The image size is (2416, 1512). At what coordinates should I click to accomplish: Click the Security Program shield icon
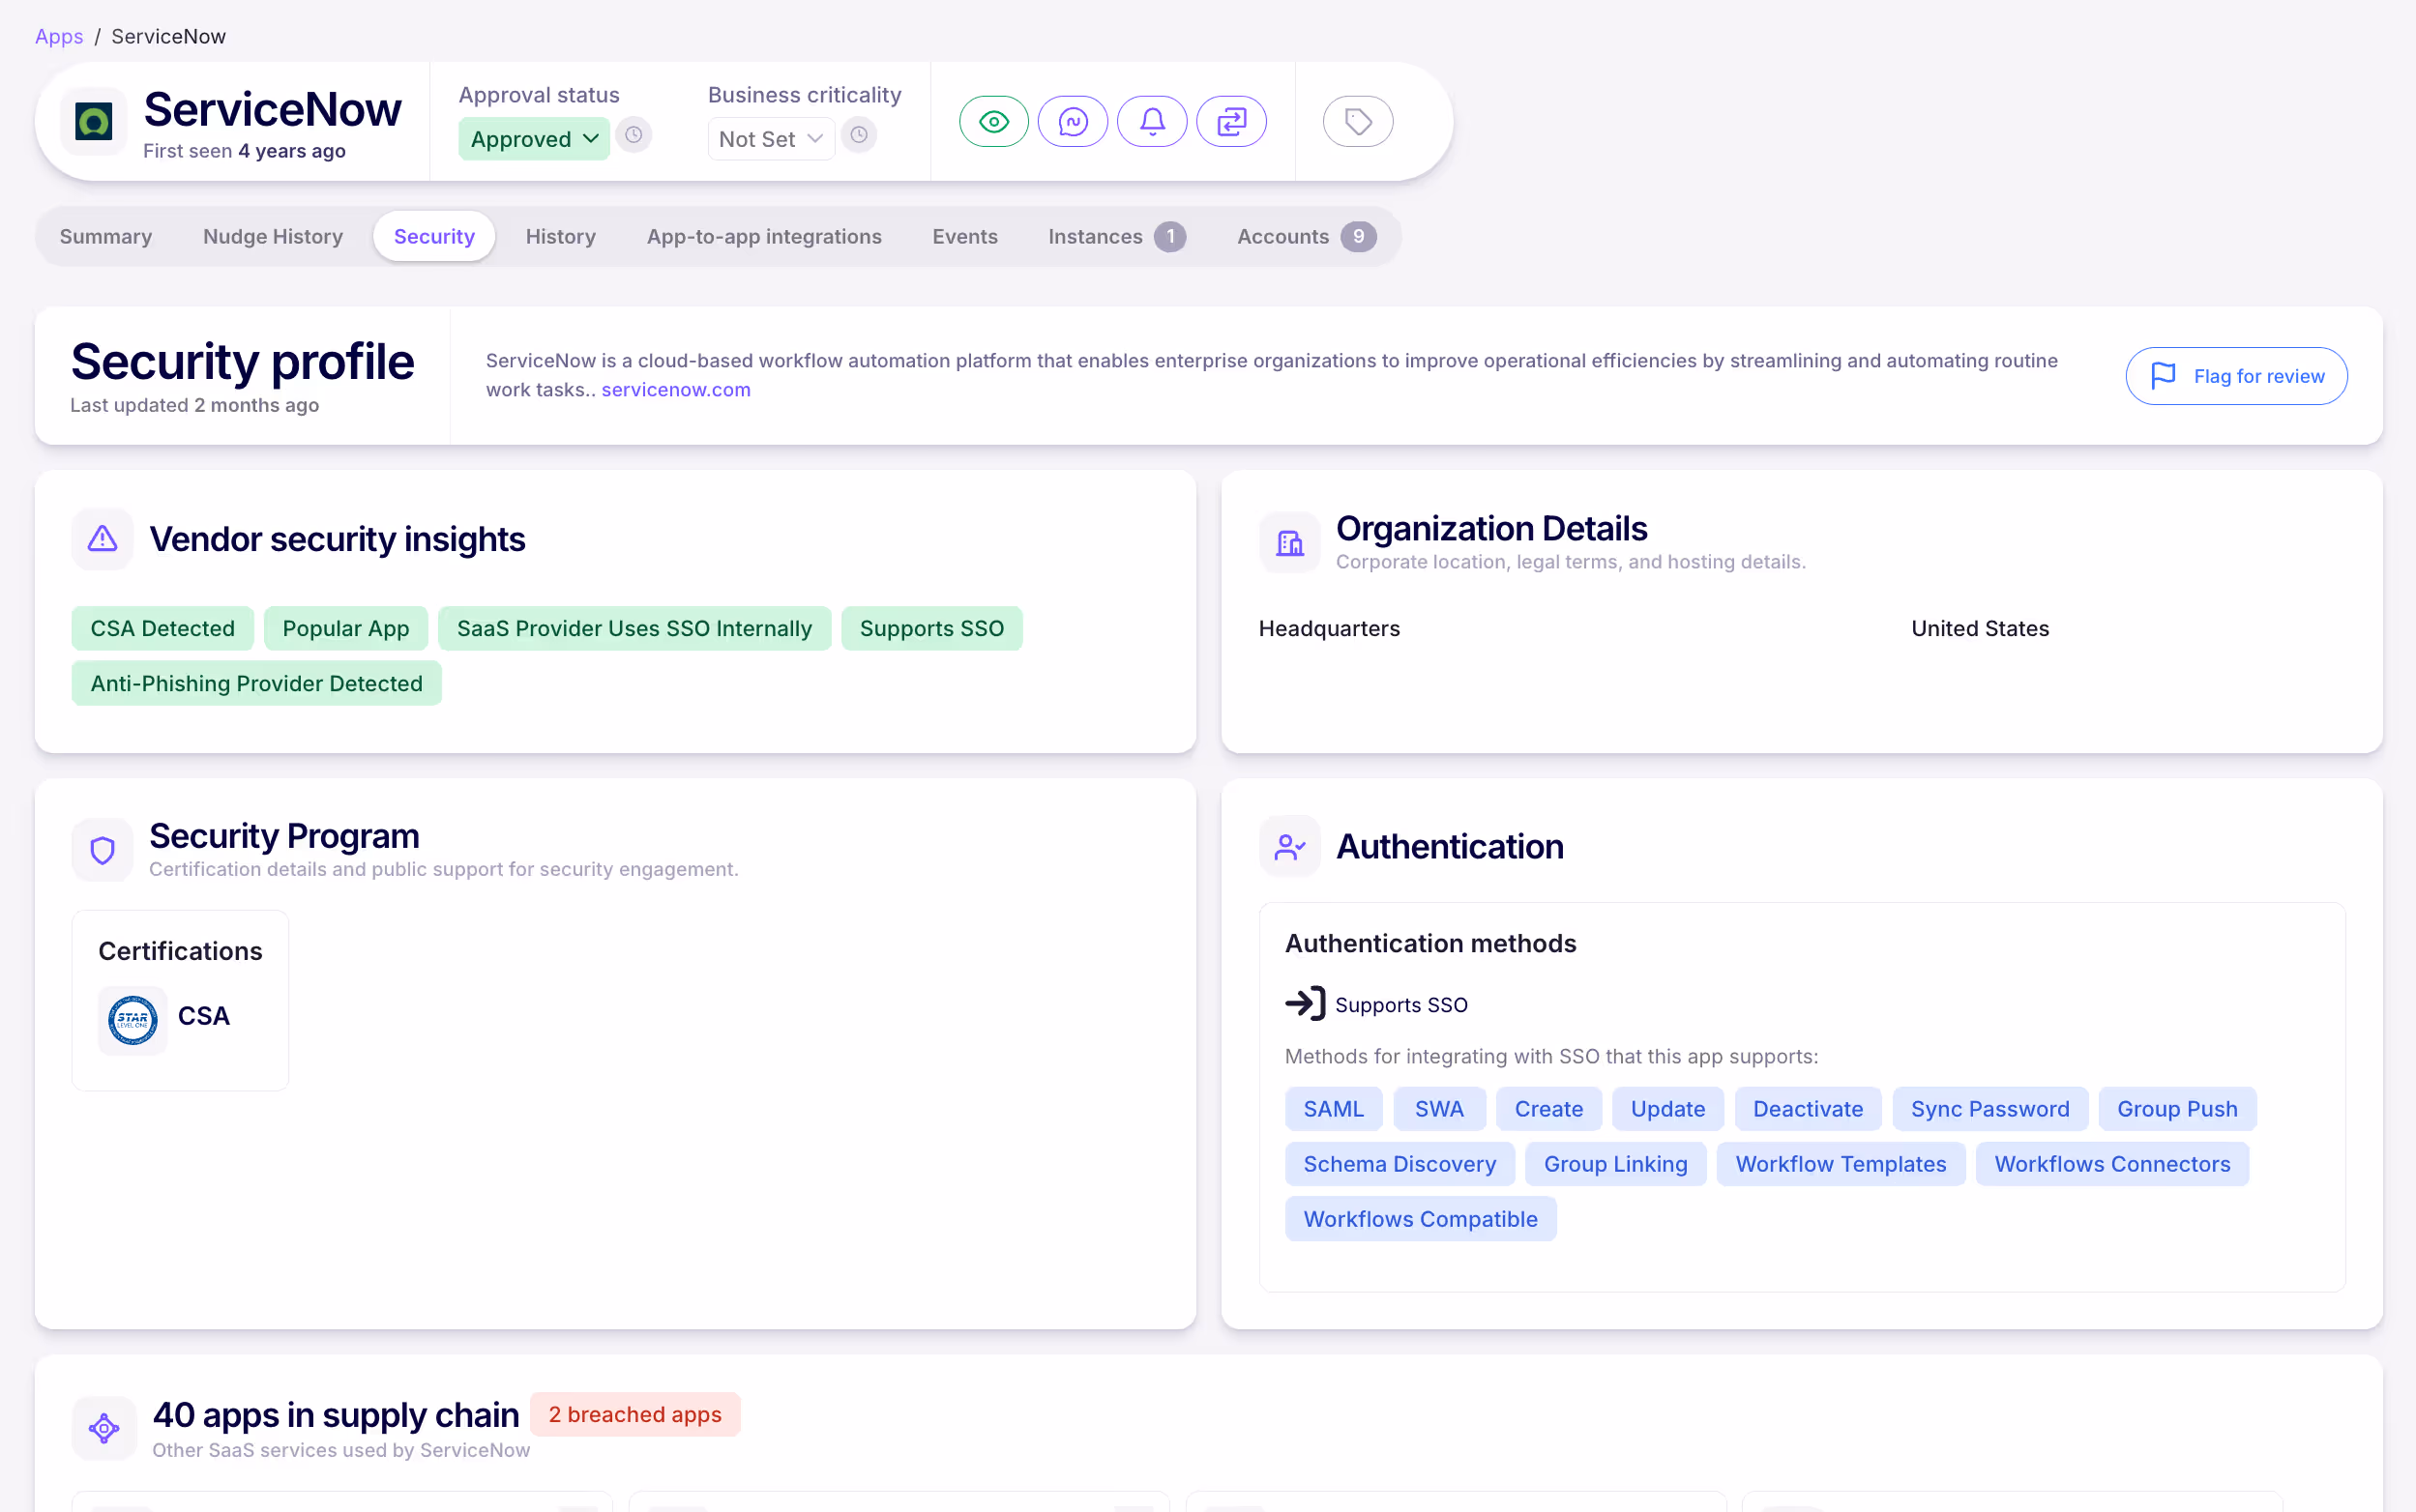(x=103, y=851)
